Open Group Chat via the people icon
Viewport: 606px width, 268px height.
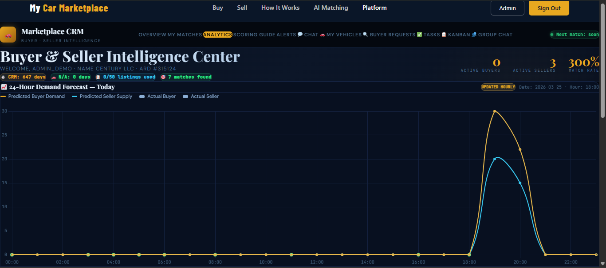coord(474,35)
